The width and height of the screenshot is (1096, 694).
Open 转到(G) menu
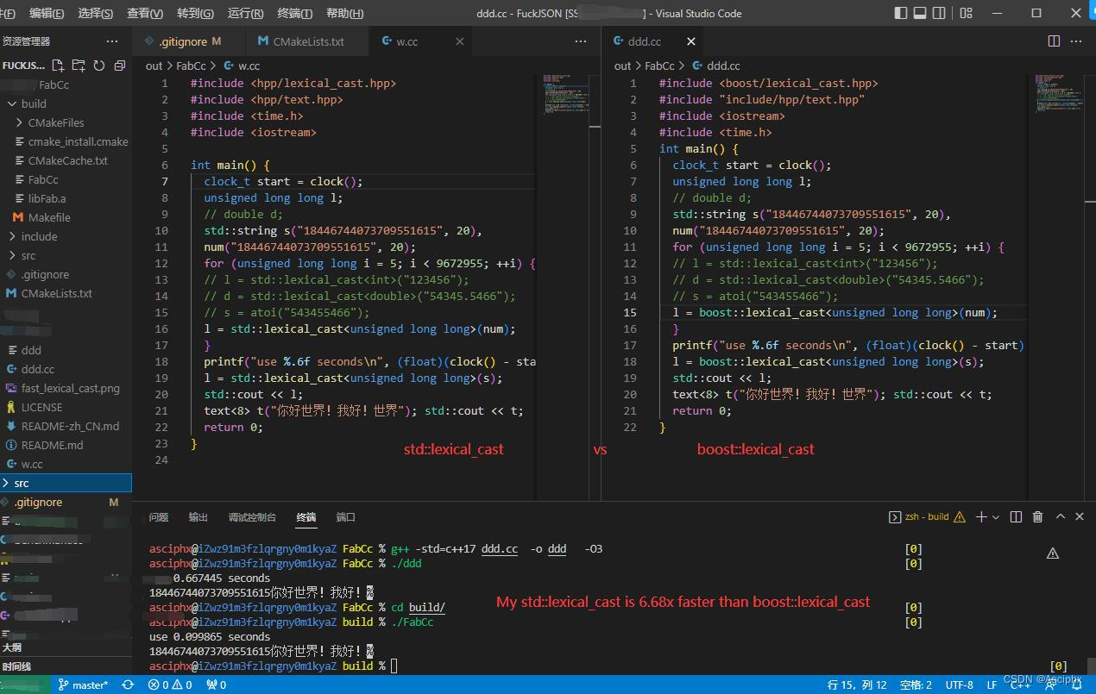195,14
